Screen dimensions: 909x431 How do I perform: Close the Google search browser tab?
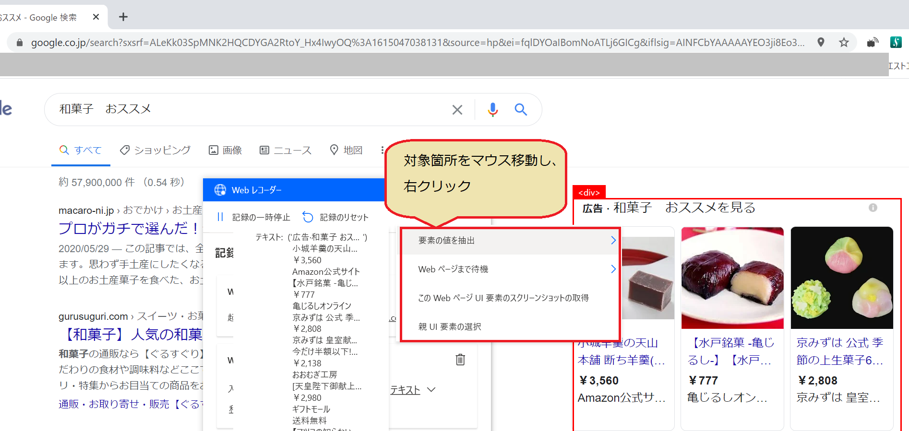pos(96,17)
